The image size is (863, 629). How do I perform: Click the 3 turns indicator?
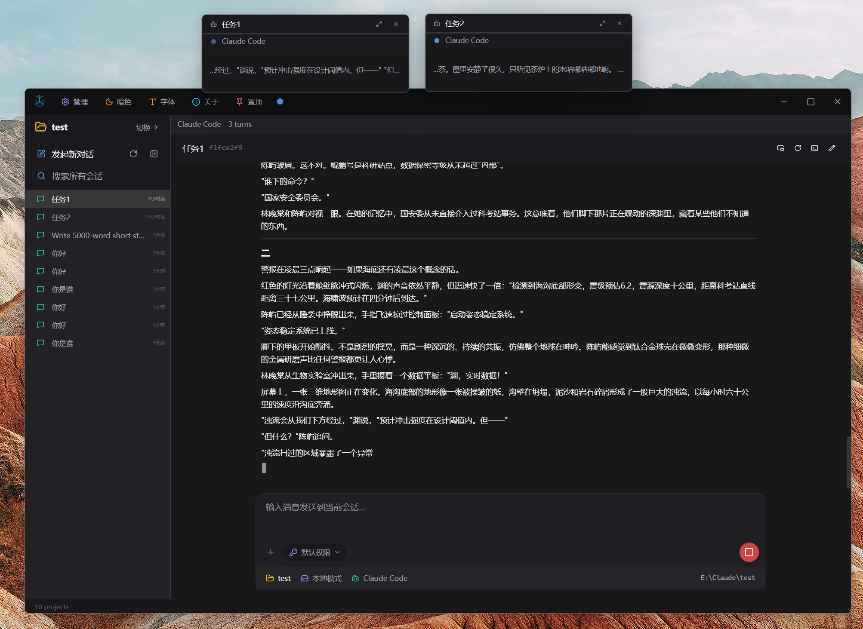coord(240,124)
